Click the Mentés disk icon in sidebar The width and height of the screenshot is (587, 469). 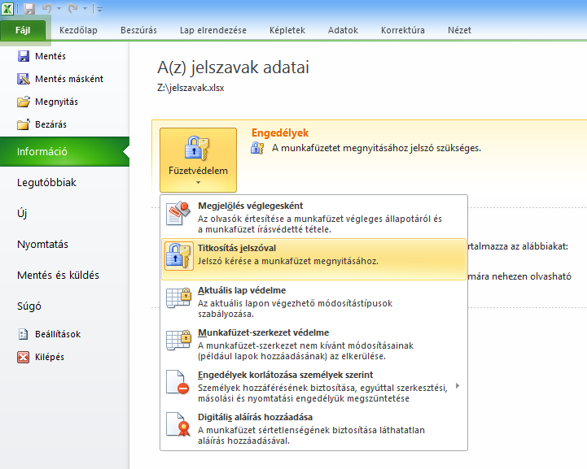point(24,56)
